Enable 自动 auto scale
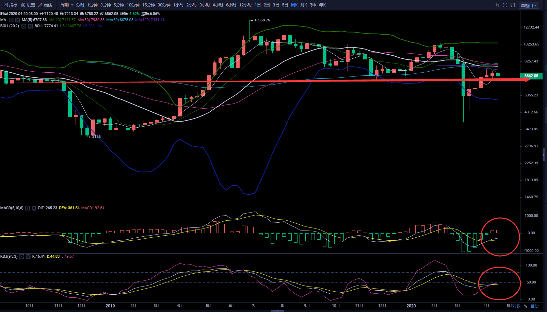Screen dimensions: 547x312 tap(534, 306)
